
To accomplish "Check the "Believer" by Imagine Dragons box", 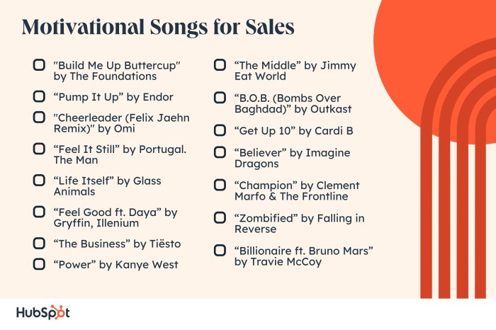I will [220, 152].
